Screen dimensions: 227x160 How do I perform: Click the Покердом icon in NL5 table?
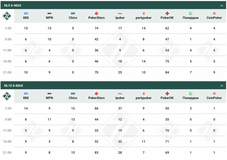(191, 13)
